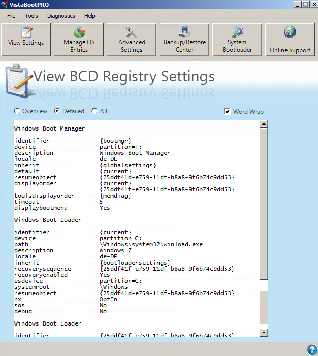The width and height of the screenshot is (318, 356).
Task: Maximize the VistaBootPRO window
Action: coord(306,4)
